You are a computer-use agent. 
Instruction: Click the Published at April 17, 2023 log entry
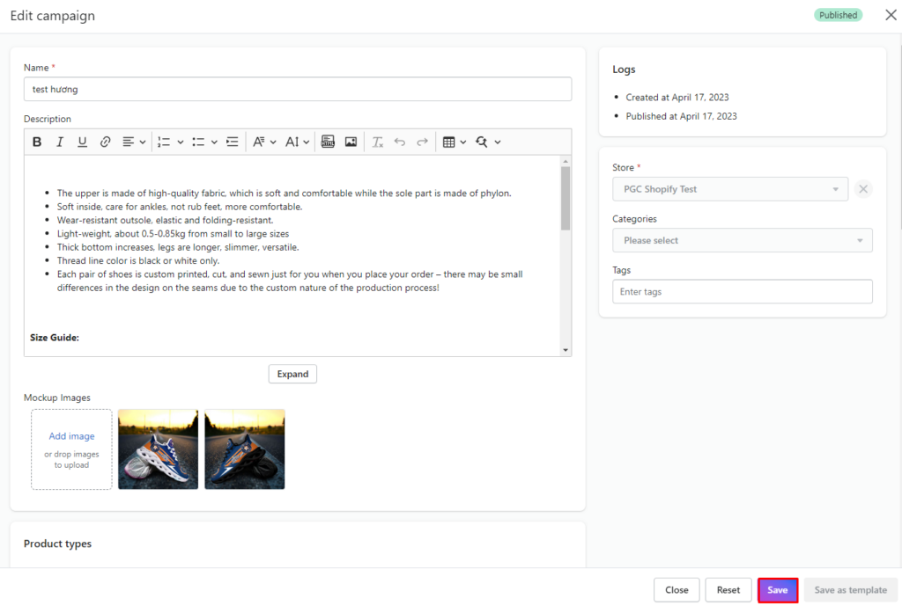[681, 116]
